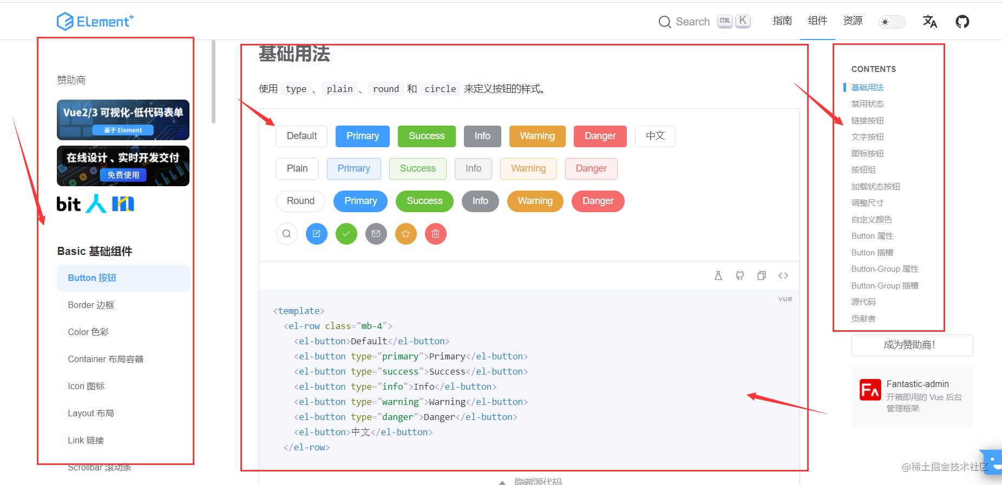Click the plain-style Success button
The image size is (1002, 485).
[418, 168]
